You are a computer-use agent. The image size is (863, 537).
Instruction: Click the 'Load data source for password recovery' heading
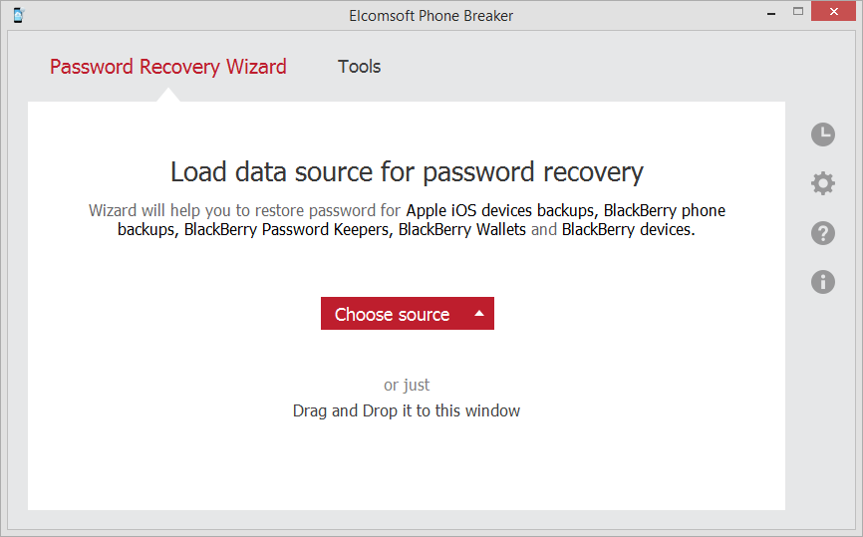coord(407,171)
